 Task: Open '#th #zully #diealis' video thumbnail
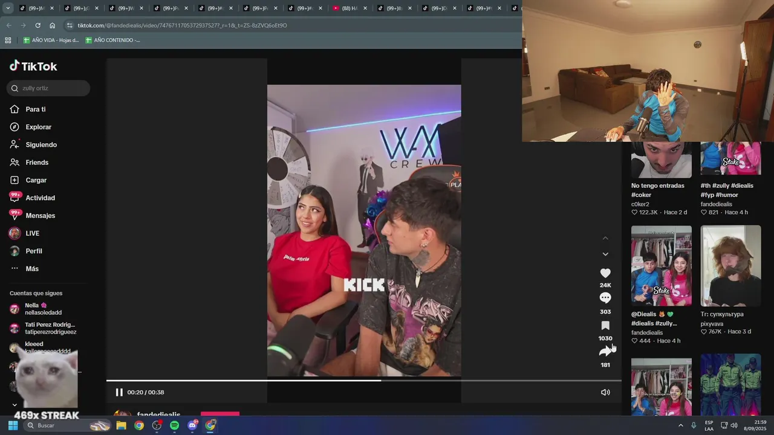730,159
